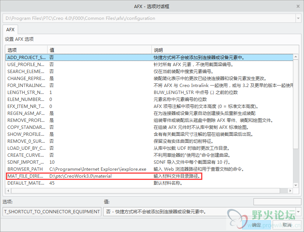The width and height of the screenshot is (304, 232).
Task: Select the BROWSER_PATH option row
Action: click(149, 169)
